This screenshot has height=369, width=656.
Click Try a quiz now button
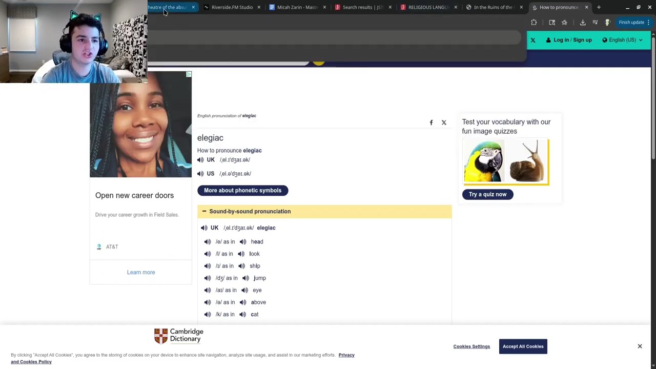[487, 194]
